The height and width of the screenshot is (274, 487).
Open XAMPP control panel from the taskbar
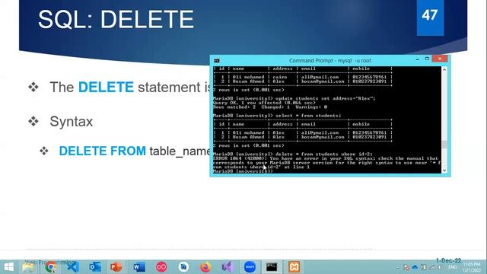[294, 267]
